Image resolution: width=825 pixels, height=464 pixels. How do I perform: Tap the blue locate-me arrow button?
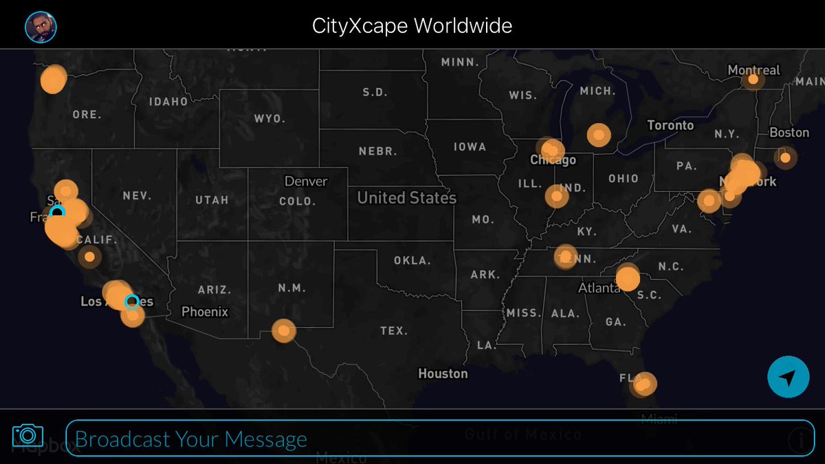789,377
